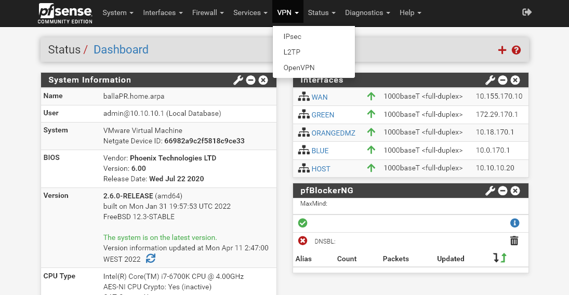This screenshot has width=569, height=295.
Task: Choose L2TP in the VPN menu
Action: tap(313, 52)
